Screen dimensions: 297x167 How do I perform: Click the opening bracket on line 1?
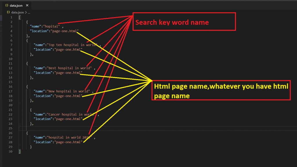[19, 17]
